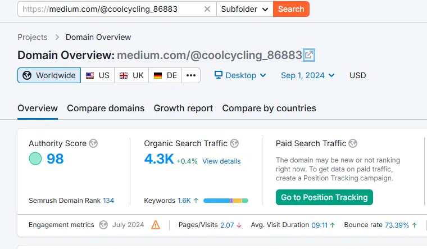The image size is (427, 249).
Task: Open more countries ellipsis menu
Action: coord(191,75)
